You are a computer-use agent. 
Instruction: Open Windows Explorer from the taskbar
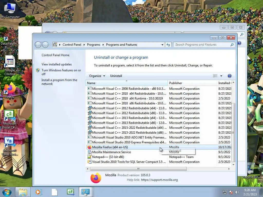(23, 192)
